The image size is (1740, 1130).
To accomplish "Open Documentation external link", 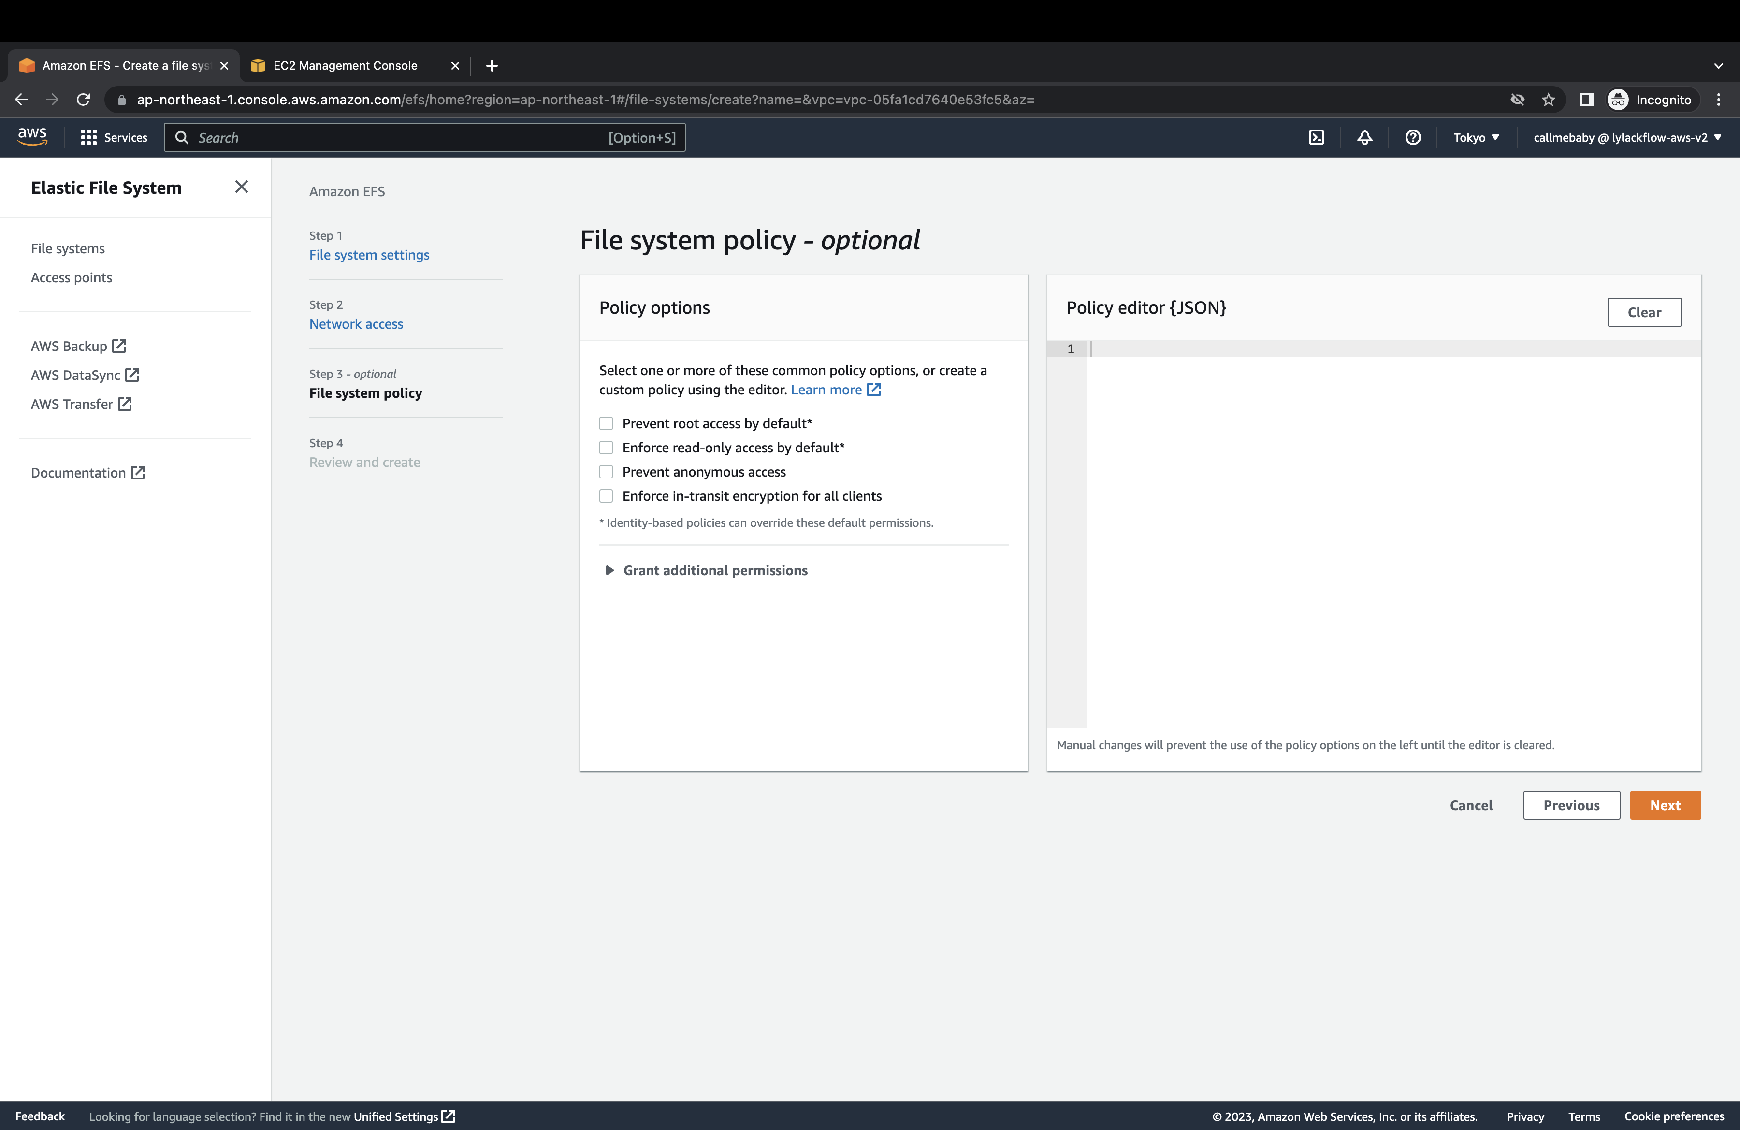I will click(x=88, y=473).
